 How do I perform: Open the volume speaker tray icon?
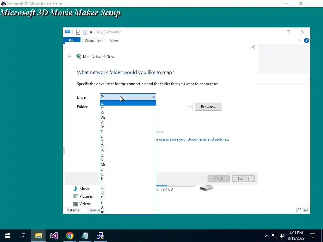282,236
